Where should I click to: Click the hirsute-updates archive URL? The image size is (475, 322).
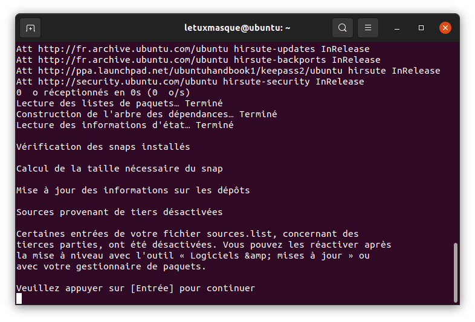[133, 49]
